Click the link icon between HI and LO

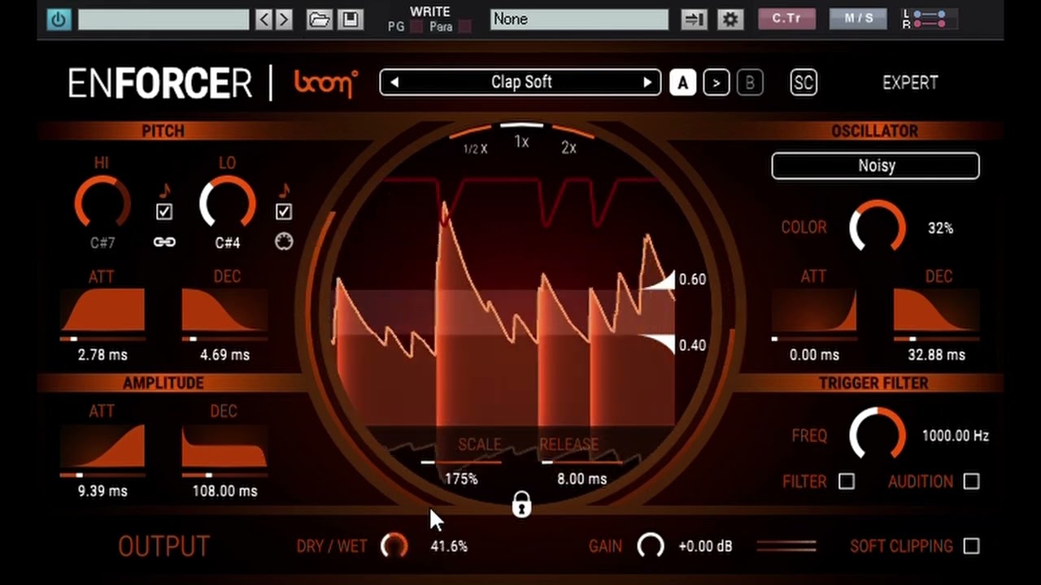(x=164, y=242)
